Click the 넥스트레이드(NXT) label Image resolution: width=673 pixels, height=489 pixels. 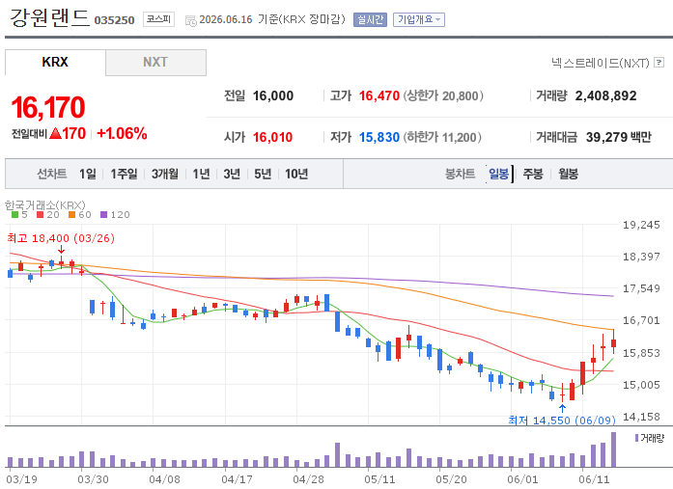[601, 63]
